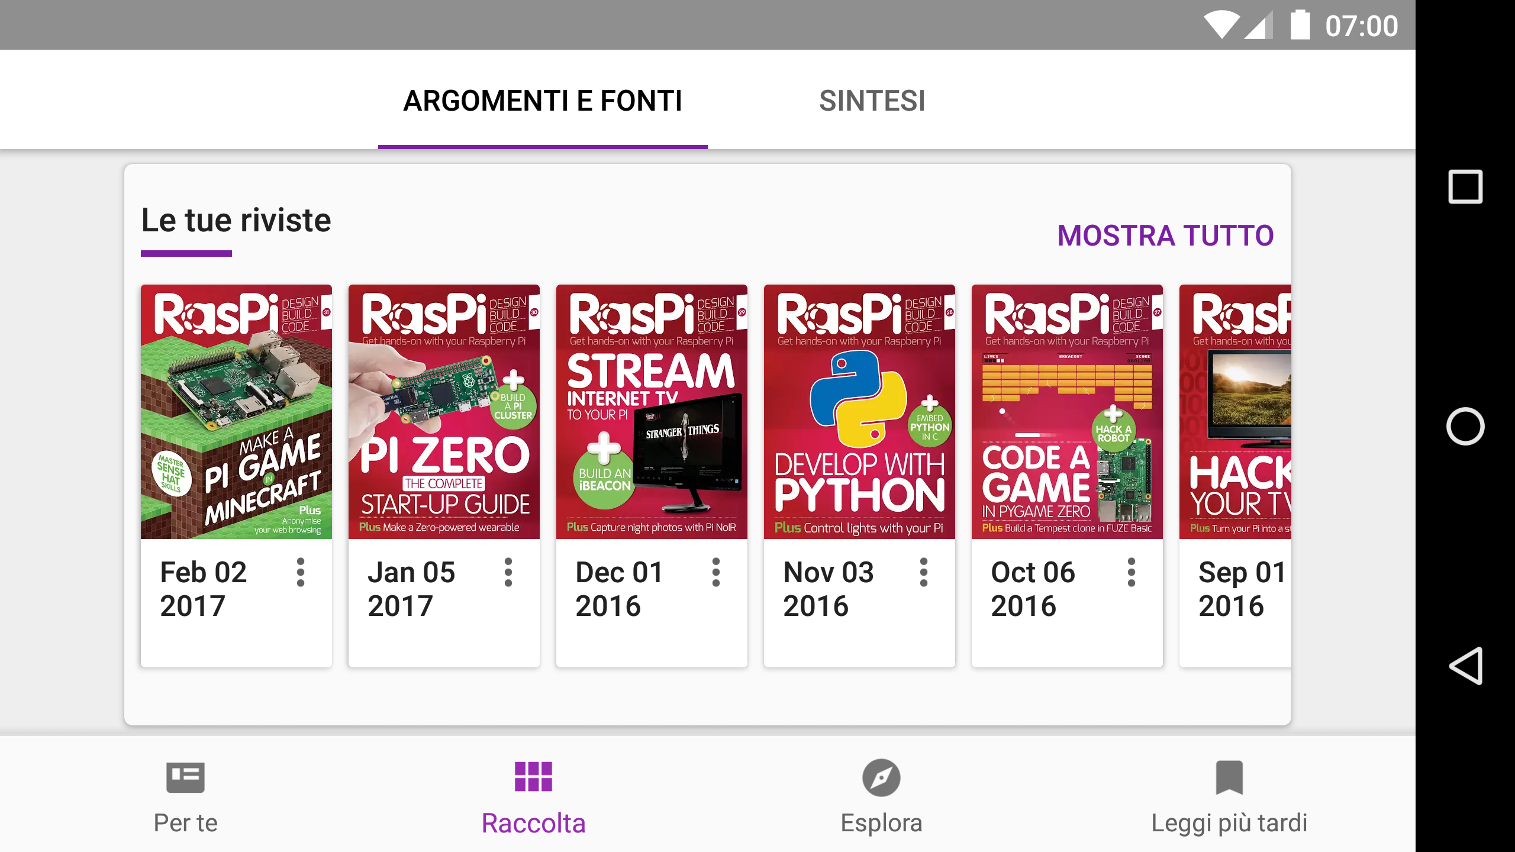The height and width of the screenshot is (852, 1515).
Task: Open options menu for Nov 03 2016 issue
Action: [x=924, y=572]
